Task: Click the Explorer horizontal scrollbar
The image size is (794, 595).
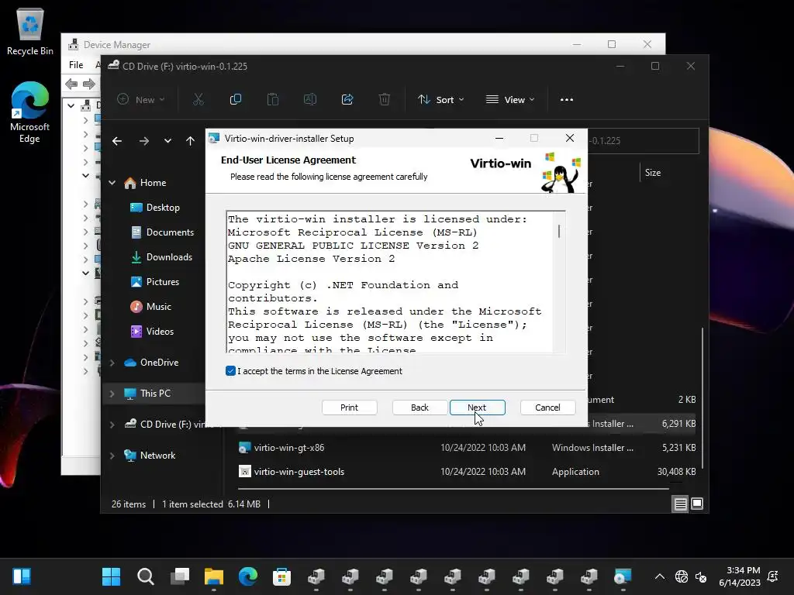Action: [x=453, y=489]
